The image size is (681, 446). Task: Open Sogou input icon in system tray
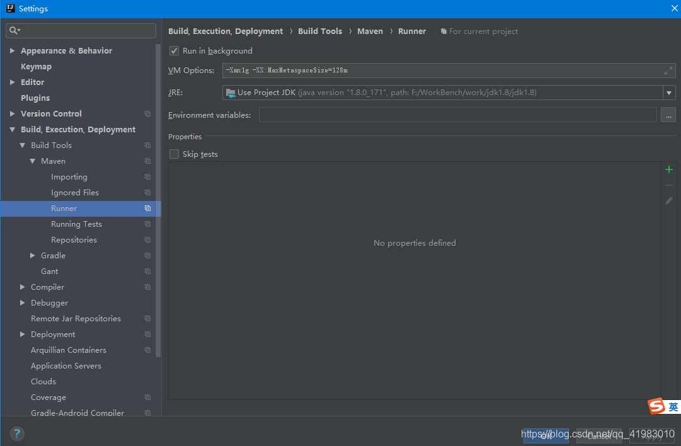coord(656,406)
